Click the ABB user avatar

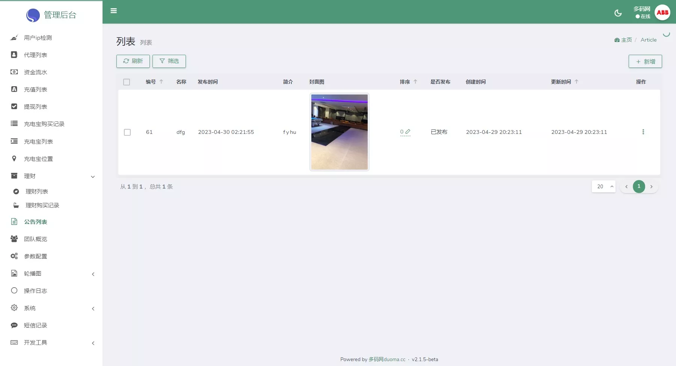coord(662,12)
